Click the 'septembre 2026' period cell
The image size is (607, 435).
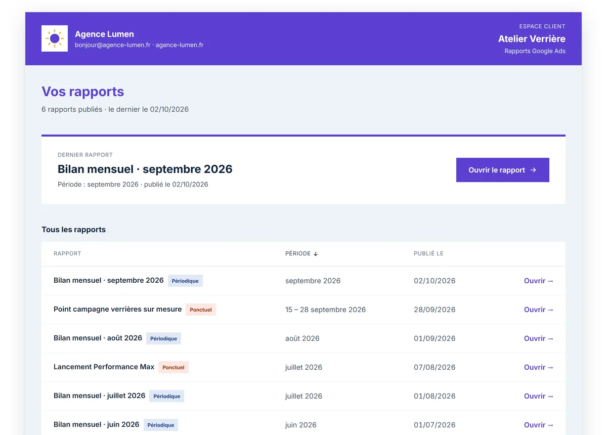[313, 281]
